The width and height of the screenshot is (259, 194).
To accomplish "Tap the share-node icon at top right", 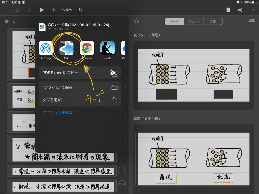I will [x=240, y=10].
